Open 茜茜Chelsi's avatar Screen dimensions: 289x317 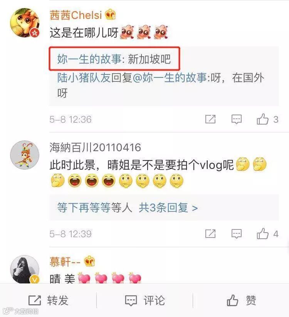[25, 23]
